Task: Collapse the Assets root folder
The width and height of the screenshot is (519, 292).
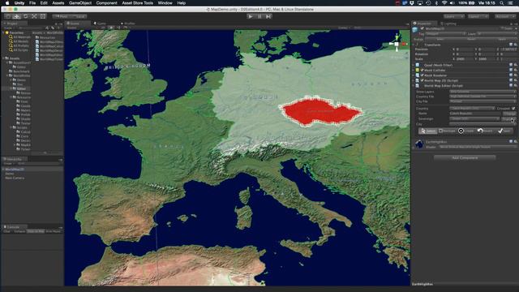Action: (x=3, y=58)
